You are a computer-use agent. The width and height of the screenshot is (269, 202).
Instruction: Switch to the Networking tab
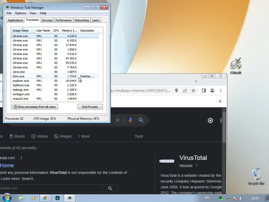[82, 20]
